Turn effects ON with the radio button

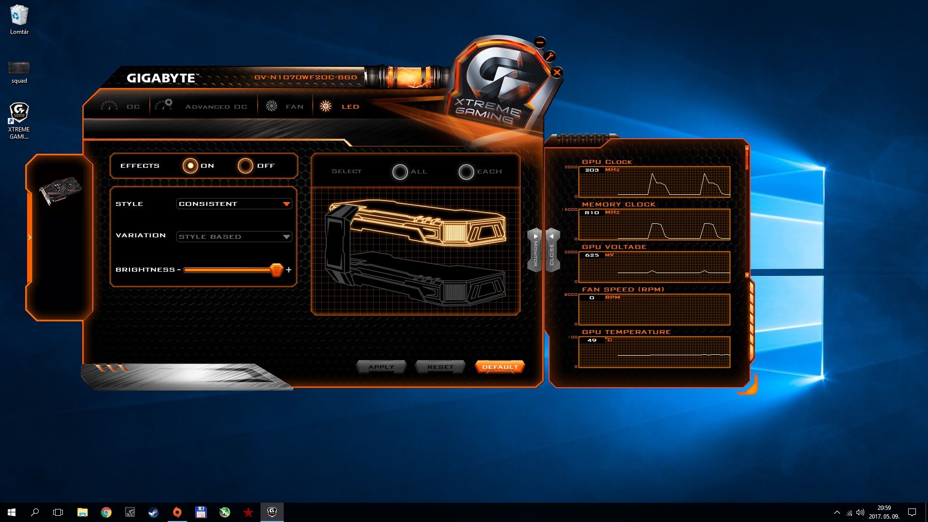[x=190, y=166]
